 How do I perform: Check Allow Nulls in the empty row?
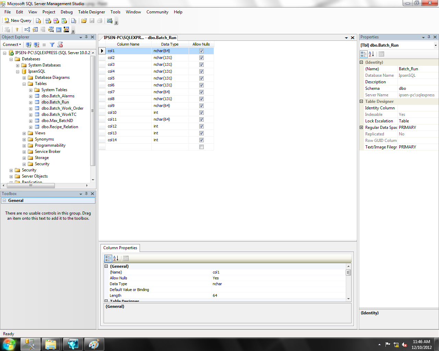pyautogui.click(x=201, y=147)
